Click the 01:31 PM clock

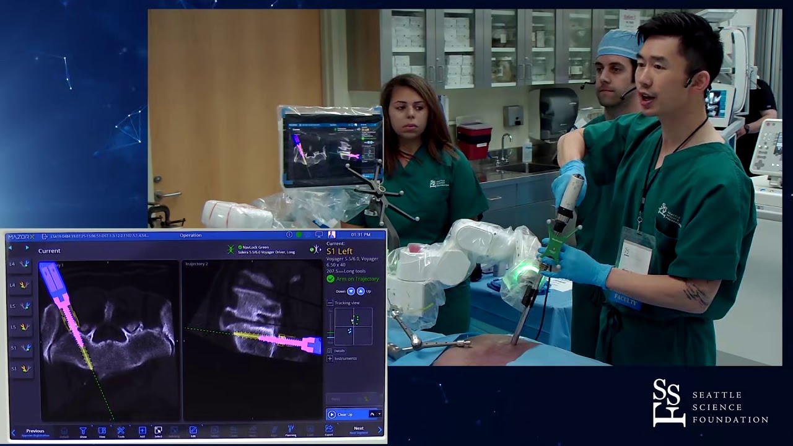pyautogui.click(x=361, y=235)
